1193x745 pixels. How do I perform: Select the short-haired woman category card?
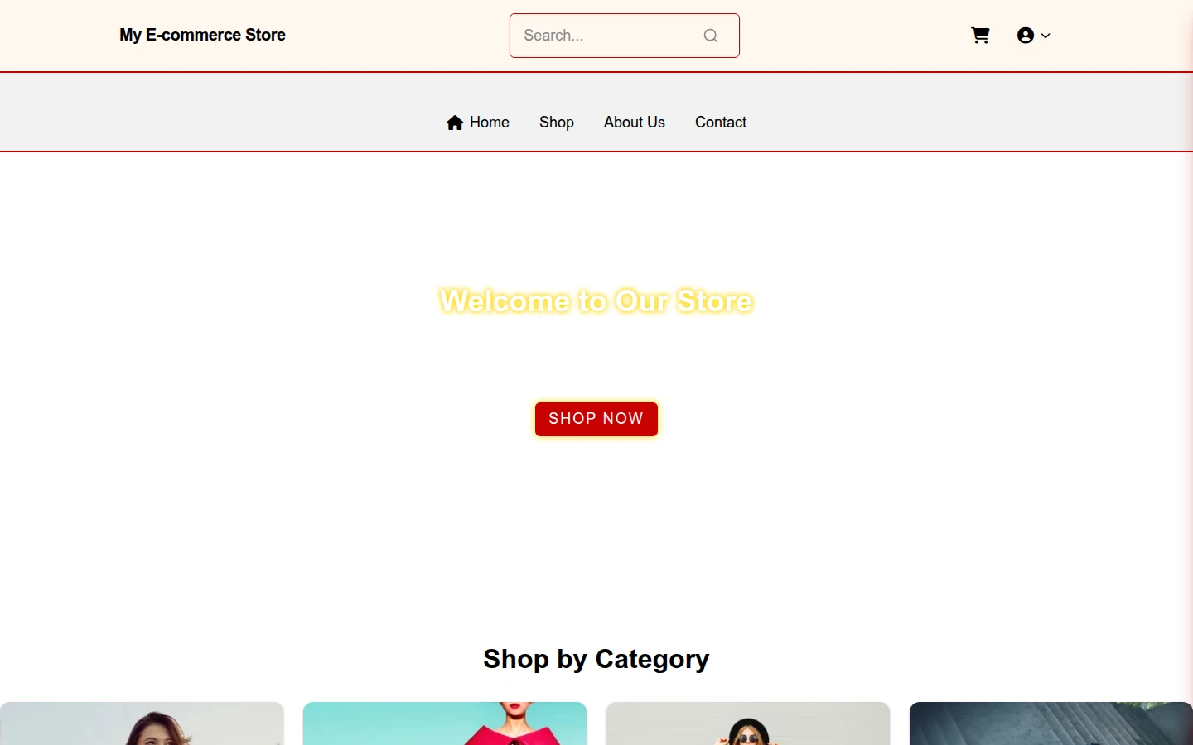coord(142,723)
